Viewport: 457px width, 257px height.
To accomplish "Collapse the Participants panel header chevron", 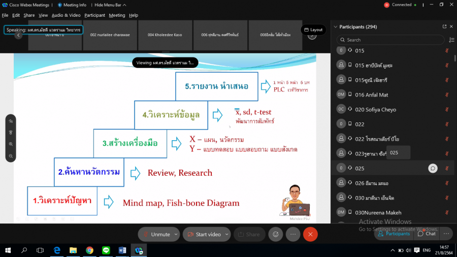I will click(x=335, y=26).
